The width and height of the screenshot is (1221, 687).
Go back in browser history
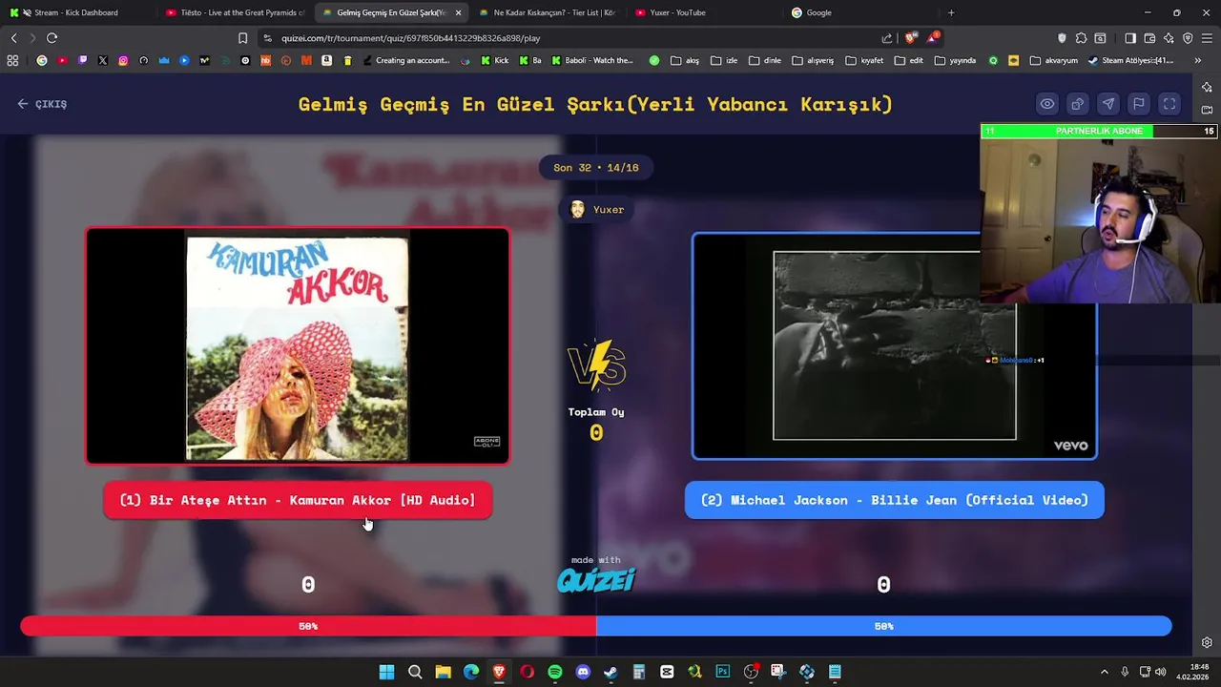pos(13,38)
